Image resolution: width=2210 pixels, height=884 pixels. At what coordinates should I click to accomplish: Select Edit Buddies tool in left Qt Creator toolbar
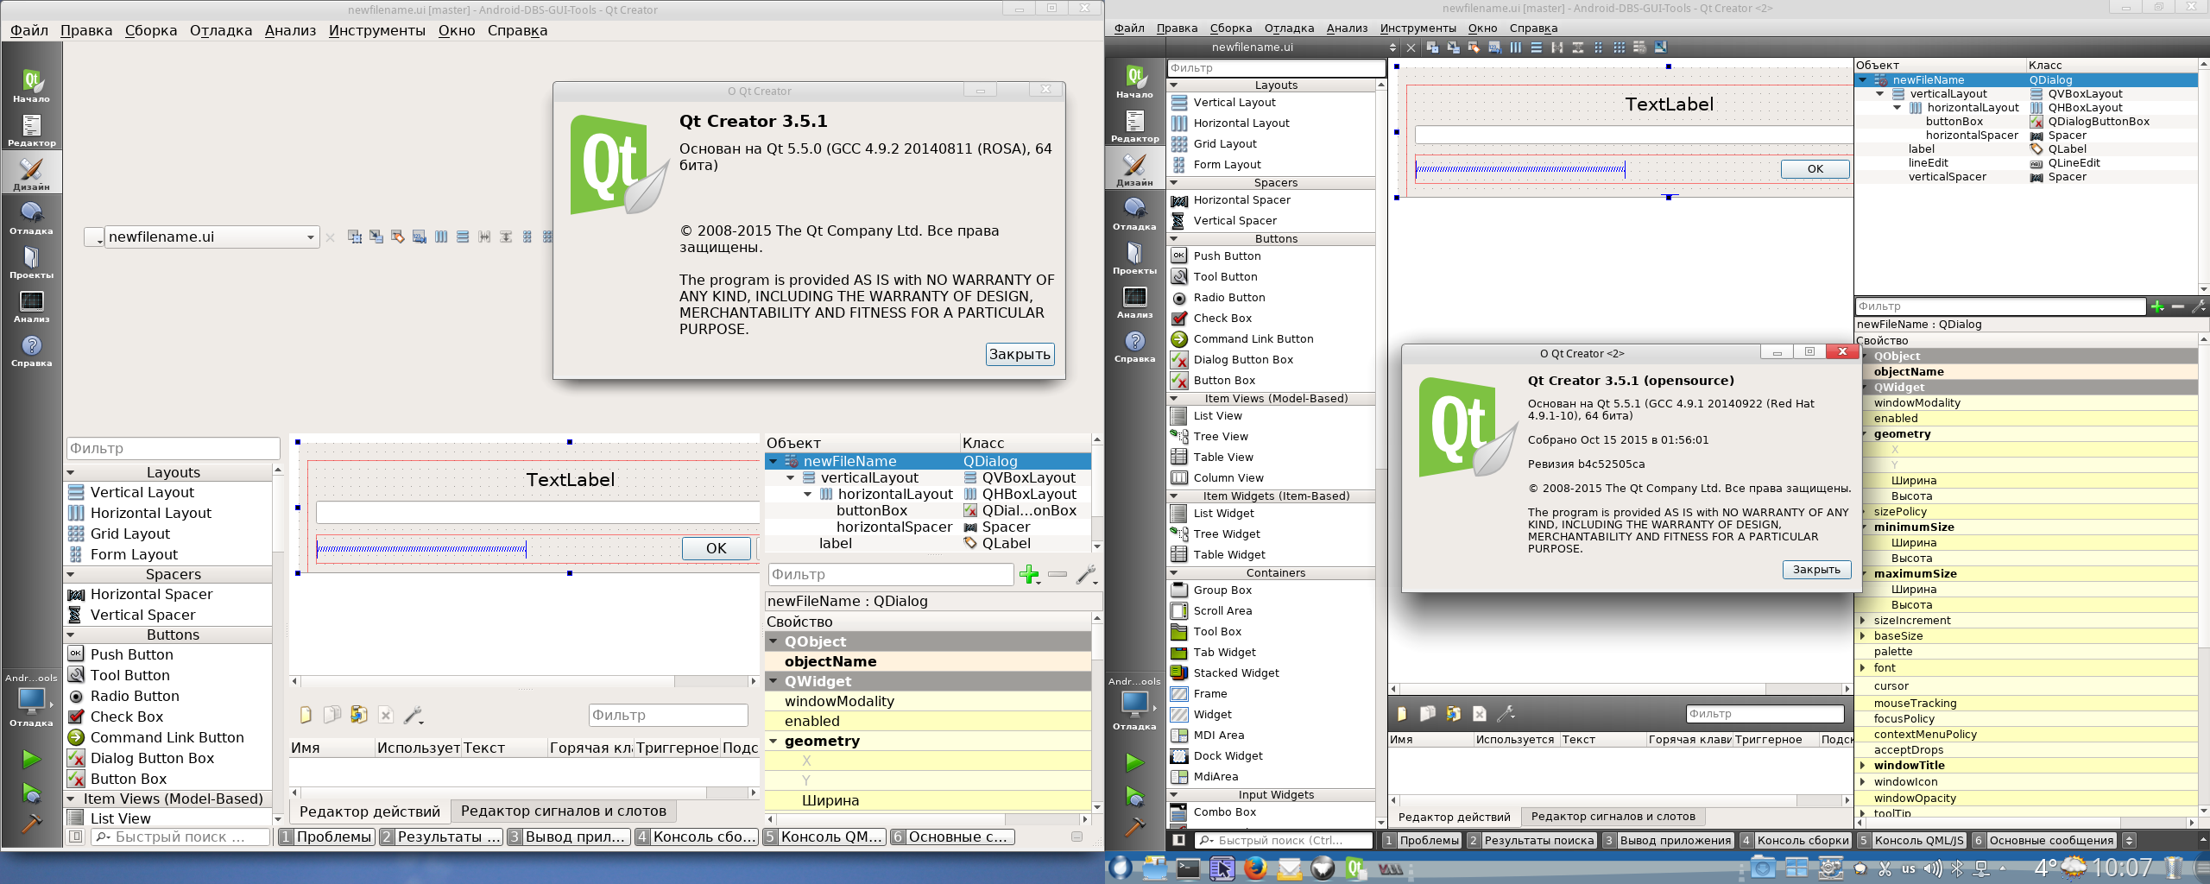click(397, 237)
